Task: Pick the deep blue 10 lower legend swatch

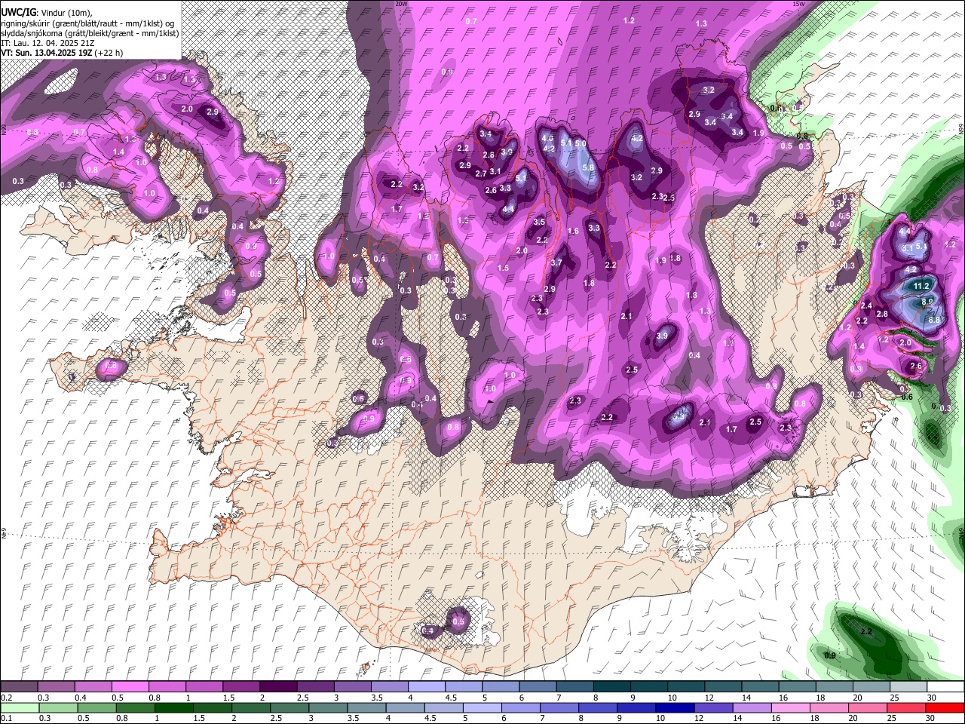Action: click(673, 707)
